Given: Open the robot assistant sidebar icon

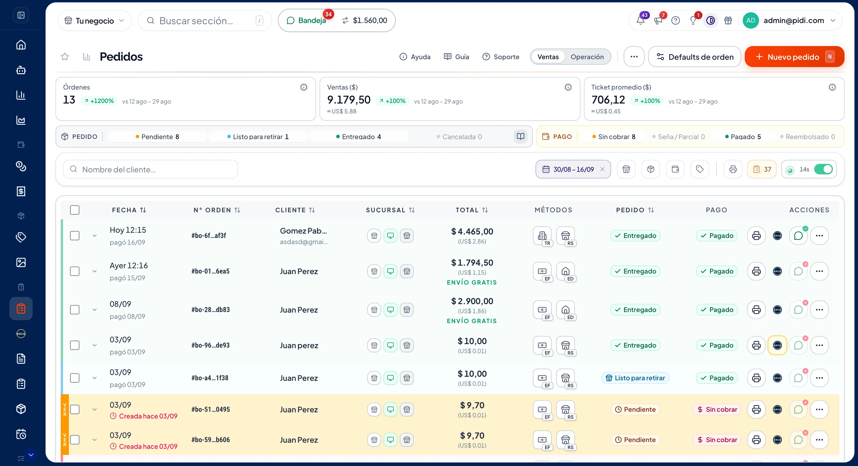Looking at the screenshot, I should 21,70.
